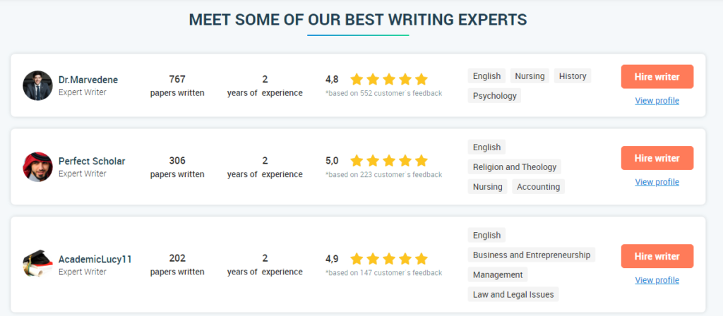The width and height of the screenshot is (723, 316).
Task: Click Perfect Scholar's avatar photo
Action: [x=38, y=166]
